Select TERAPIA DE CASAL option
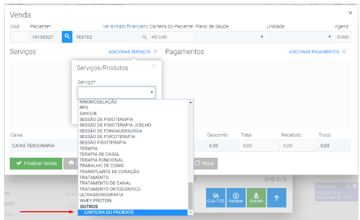 coord(133,154)
